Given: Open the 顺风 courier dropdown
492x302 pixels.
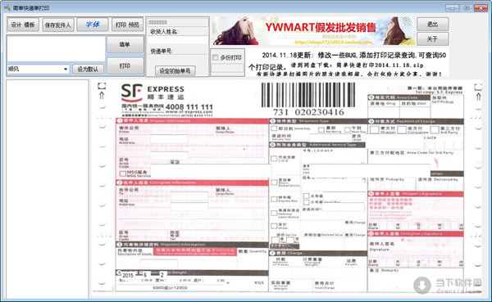Looking at the screenshot, I should click(38, 69).
